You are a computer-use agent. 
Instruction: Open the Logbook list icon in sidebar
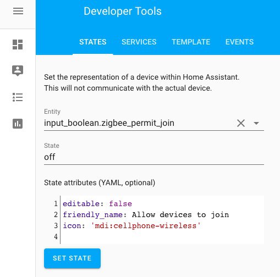click(x=18, y=97)
